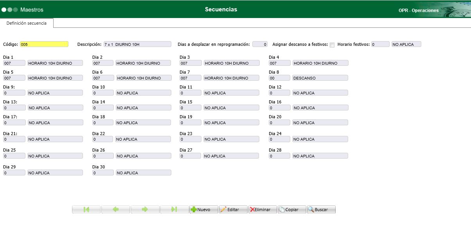
Task: Open the Definición secuencia tab
Action: [x=27, y=23]
